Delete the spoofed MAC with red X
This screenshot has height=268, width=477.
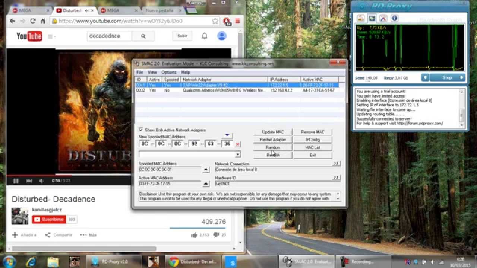click(x=238, y=144)
